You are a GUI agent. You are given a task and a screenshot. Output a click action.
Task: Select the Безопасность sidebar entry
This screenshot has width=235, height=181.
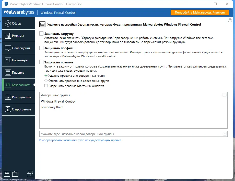[19, 85]
